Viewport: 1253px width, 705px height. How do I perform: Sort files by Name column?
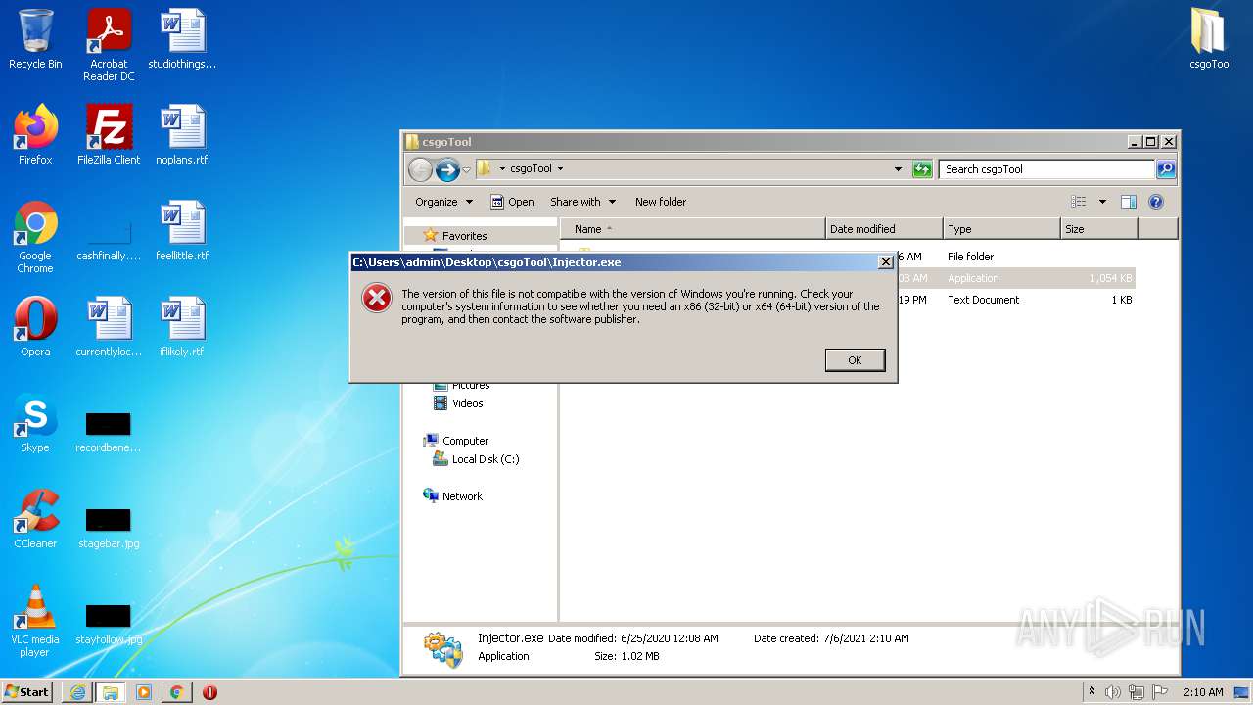click(x=692, y=229)
